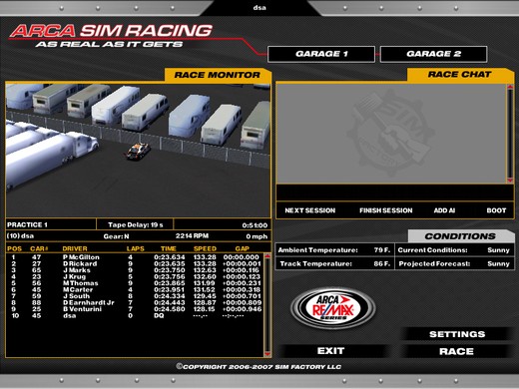The width and height of the screenshot is (519, 389).
Task: Open the Garage 1 screen
Action: pyautogui.click(x=321, y=54)
